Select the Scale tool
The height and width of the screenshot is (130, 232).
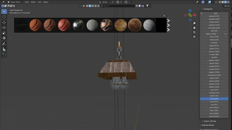point(4,33)
